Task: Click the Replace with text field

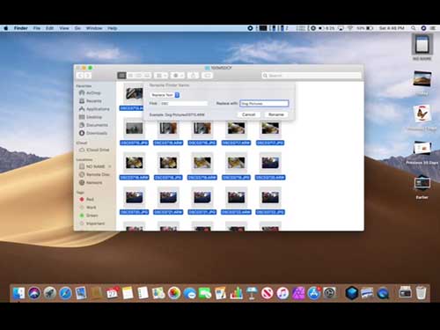Action: point(264,104)
